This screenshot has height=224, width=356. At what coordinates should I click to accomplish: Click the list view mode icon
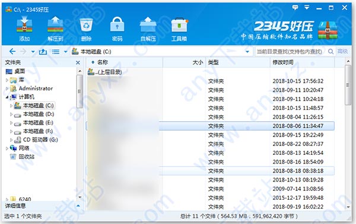tap(56, 52)
